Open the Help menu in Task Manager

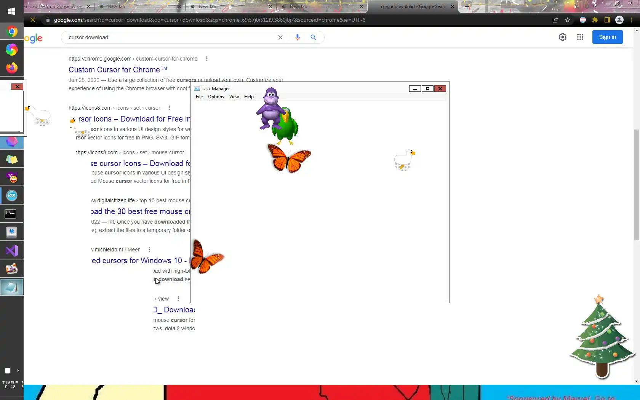point(249,97)
